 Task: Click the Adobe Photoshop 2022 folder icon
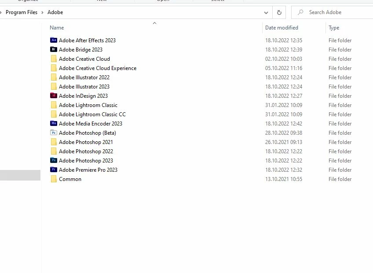(x=54, y=151)
